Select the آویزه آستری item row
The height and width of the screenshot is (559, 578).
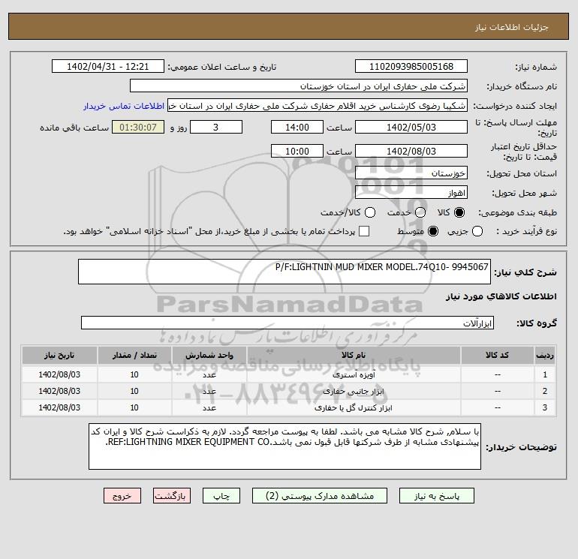point(289,374)
